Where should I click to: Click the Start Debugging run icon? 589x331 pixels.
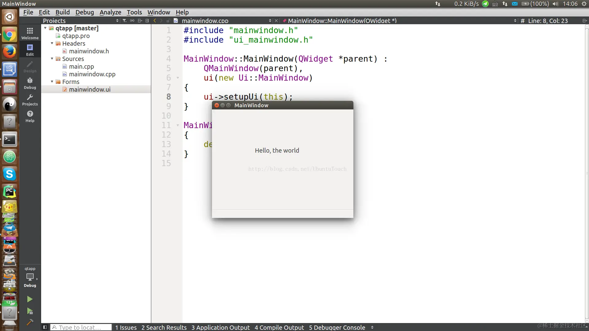30,311
